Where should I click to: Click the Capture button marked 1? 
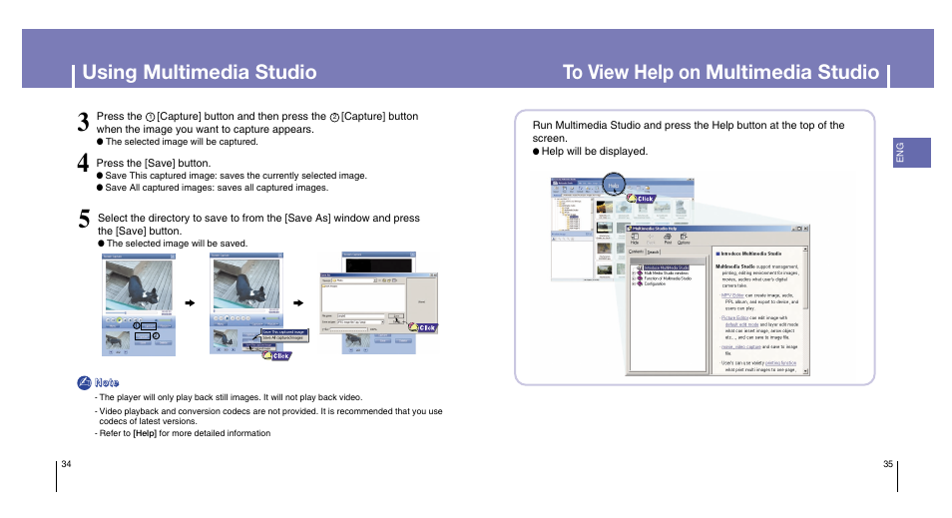click(x=149, y=326)
